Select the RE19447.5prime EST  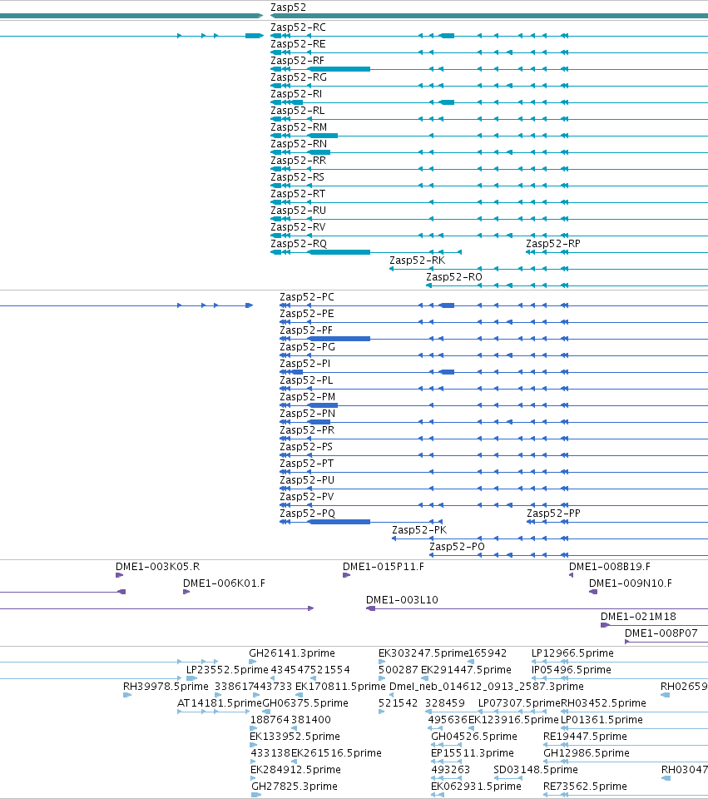pyautogui.click(x=585, y=737)
